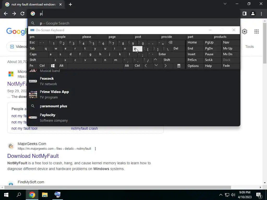The height and width of the screenshot is (200, 267).
Task: Choose the 'paramount plus' suggestion
Action: coord(133,106)
